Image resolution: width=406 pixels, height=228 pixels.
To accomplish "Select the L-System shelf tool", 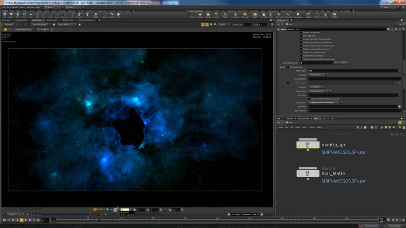I will (105, 15).
